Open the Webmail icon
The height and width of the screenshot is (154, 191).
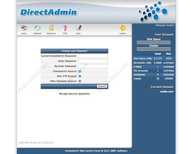[x=38, y=28]
